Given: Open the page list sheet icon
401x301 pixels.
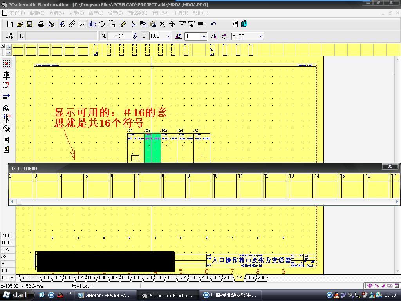Looking at the screenshot, I should [x=6, y=140].
